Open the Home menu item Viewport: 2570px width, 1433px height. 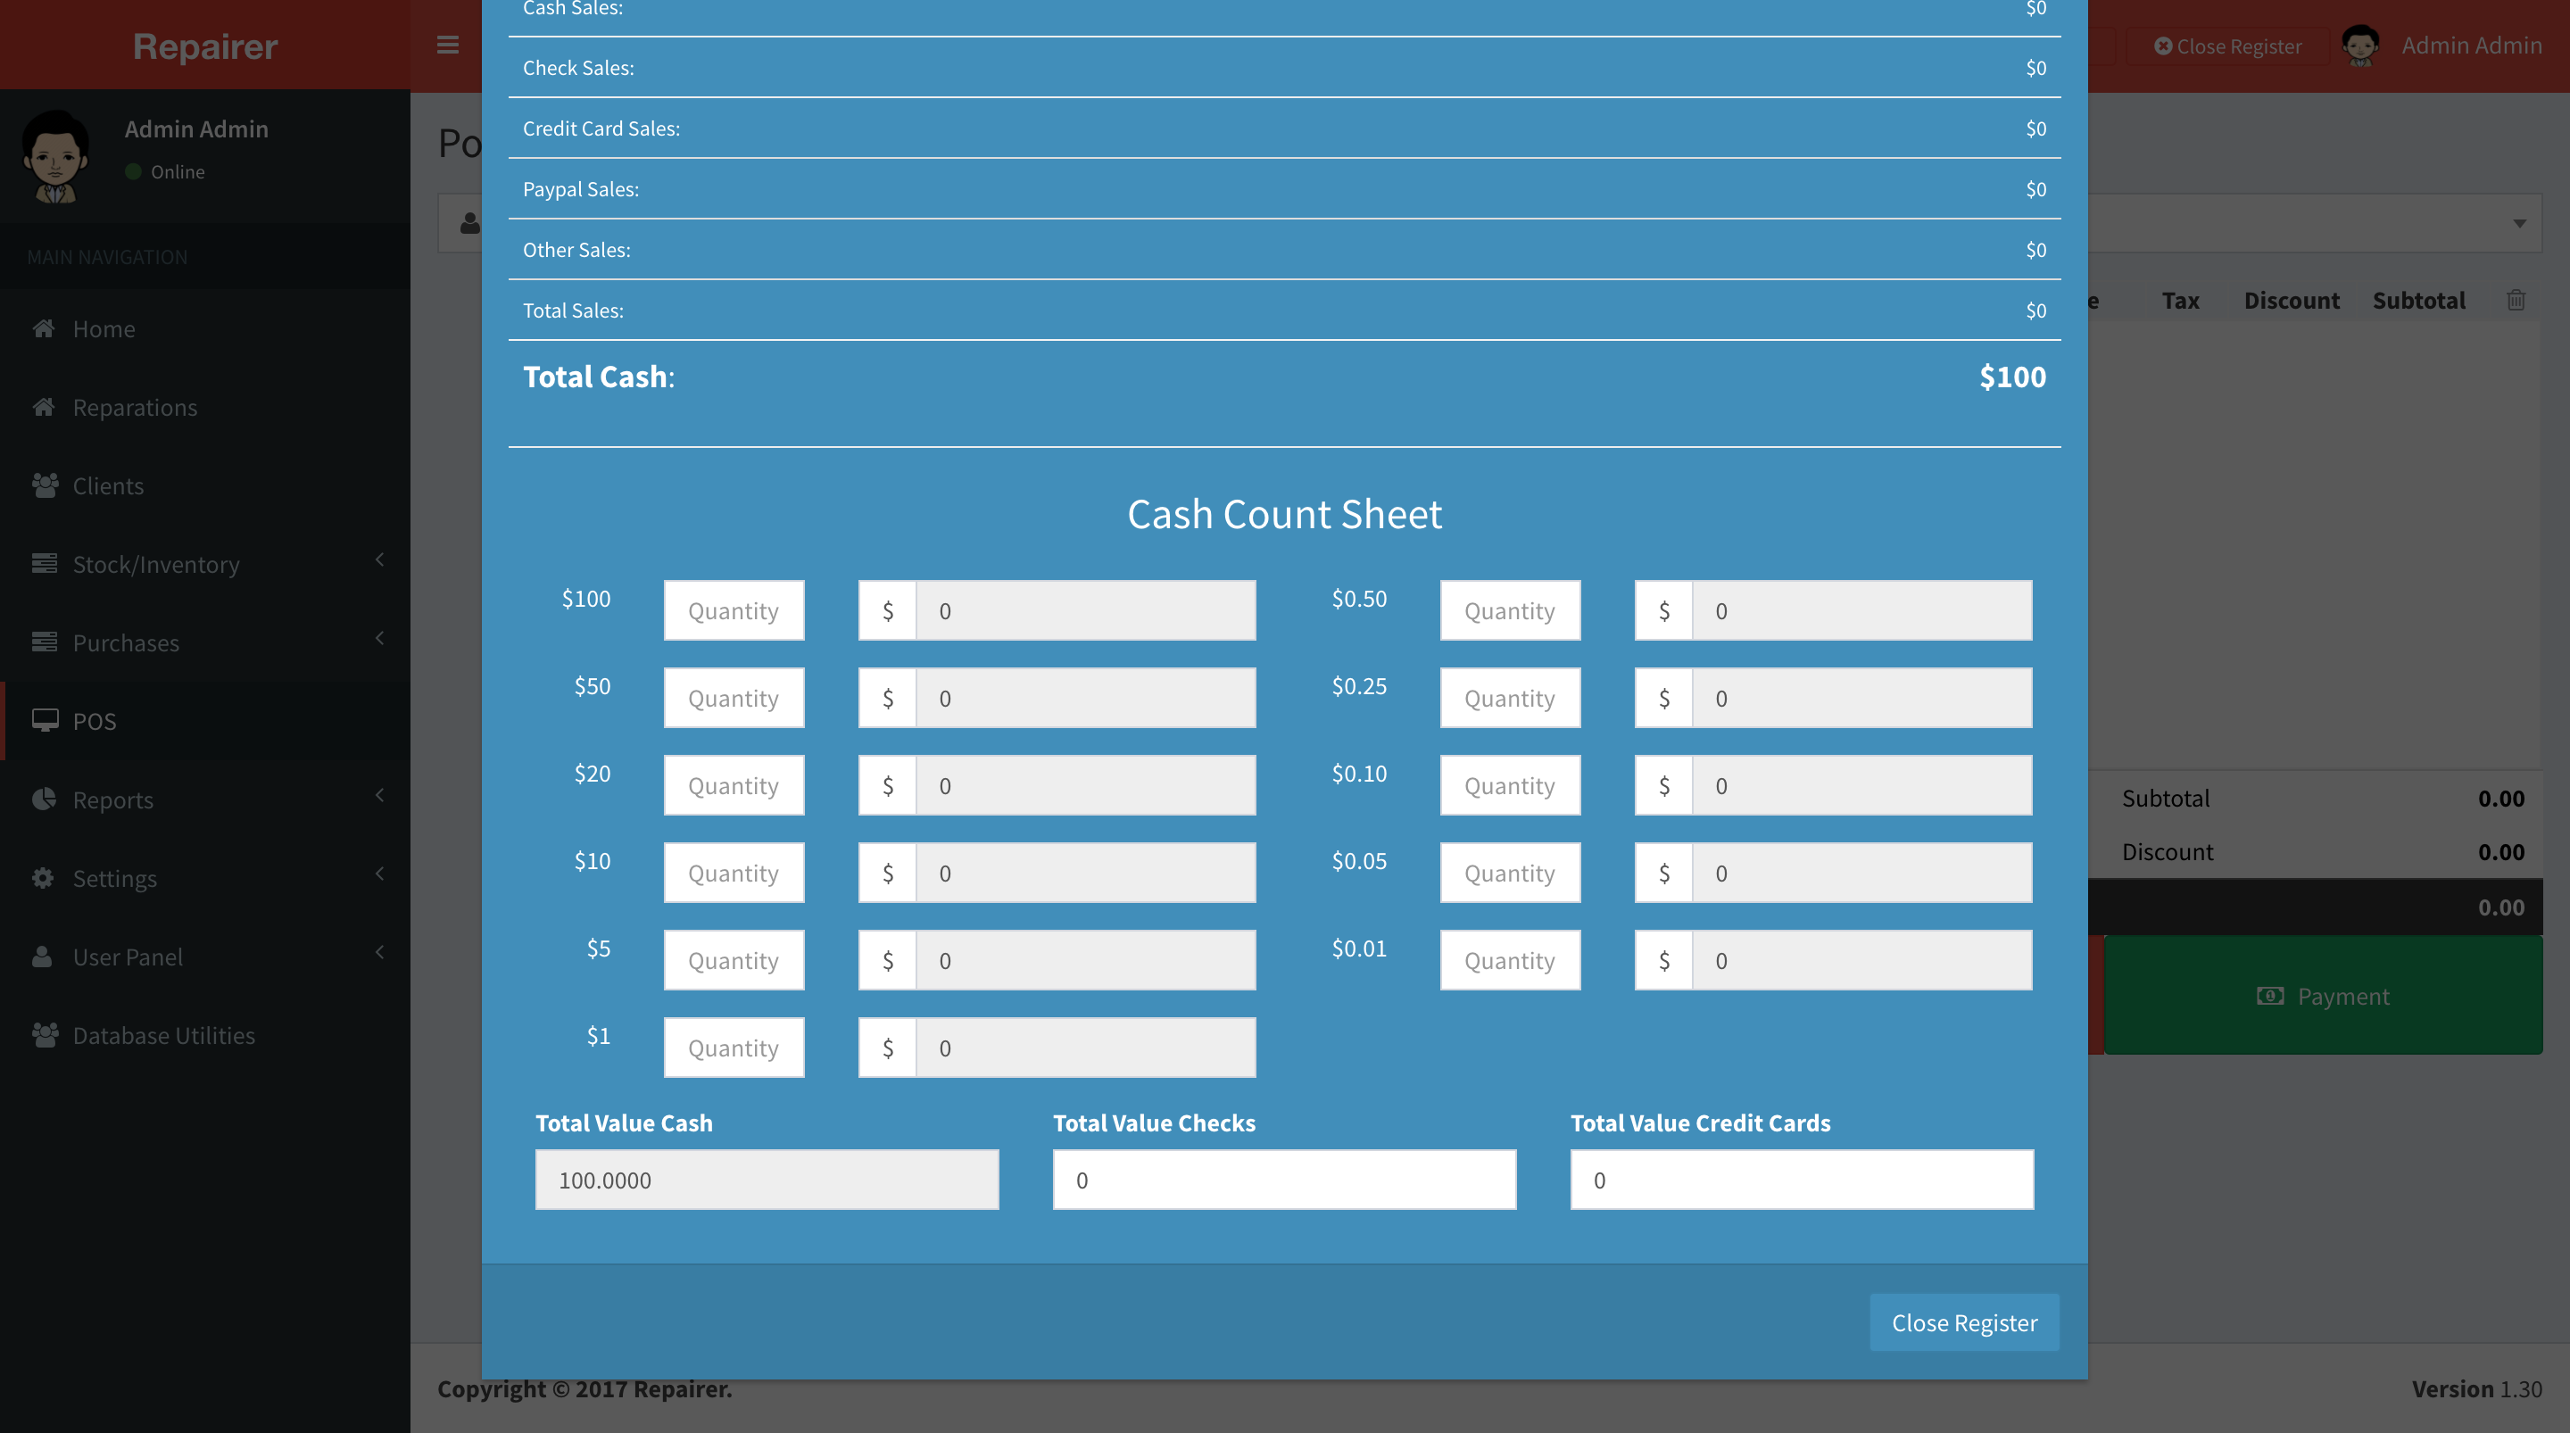click(x=205, y=328)
